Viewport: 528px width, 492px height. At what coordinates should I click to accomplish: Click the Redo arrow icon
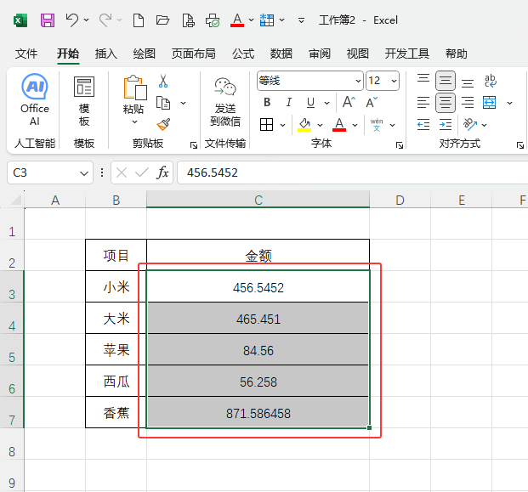[105, 20]
